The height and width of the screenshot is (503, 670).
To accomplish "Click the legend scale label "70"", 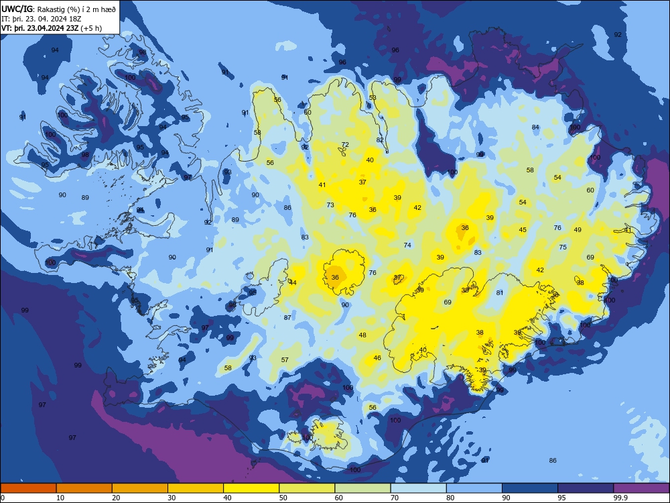I will tap(395, 498).
